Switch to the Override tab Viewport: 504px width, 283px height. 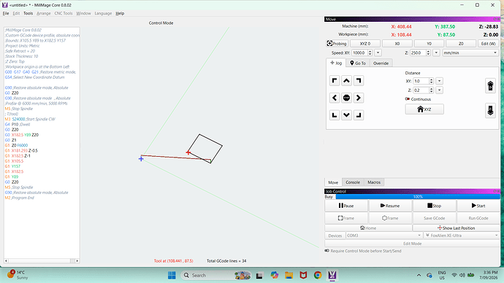tap(381, 63)
